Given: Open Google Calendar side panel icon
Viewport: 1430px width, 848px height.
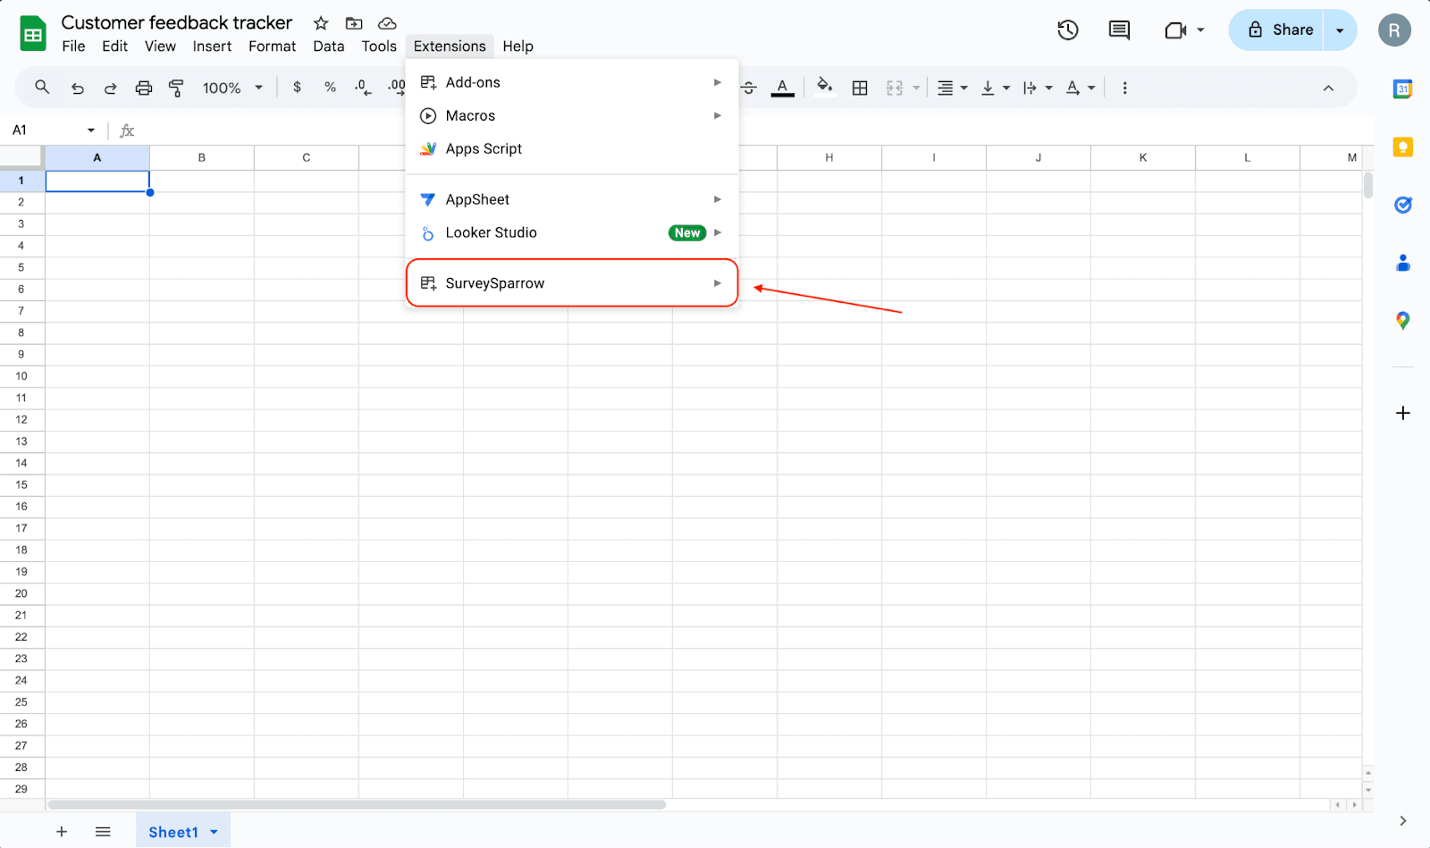Looking at the screenshot, I should click(1402, 89).
